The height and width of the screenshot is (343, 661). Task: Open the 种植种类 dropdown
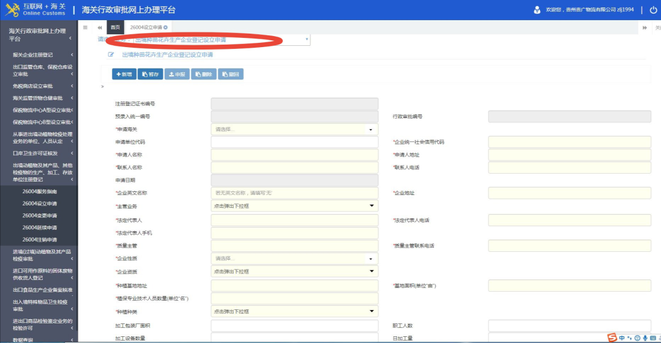[294, 311]
